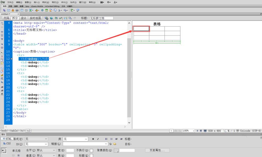Open the 格式 (Format) dropdown
The width and height of the screenshot is (262, 157).
pos(36,139)
